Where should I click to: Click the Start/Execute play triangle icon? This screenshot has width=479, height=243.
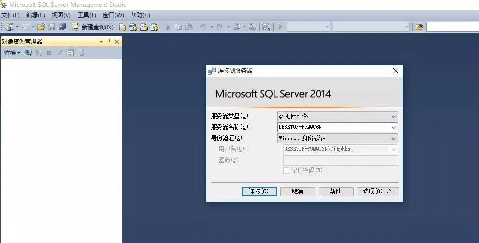point(280,27)
